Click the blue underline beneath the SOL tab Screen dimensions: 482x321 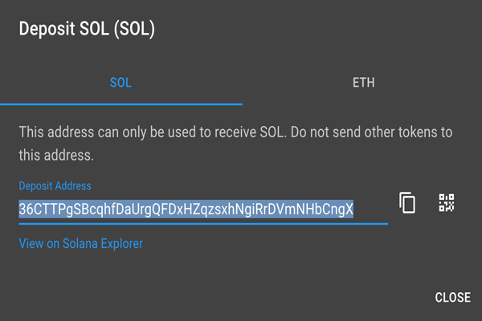(120, 104)
